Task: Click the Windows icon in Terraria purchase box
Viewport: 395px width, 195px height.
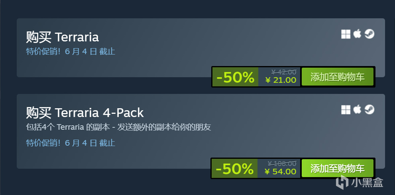Action: coord(346,34)
